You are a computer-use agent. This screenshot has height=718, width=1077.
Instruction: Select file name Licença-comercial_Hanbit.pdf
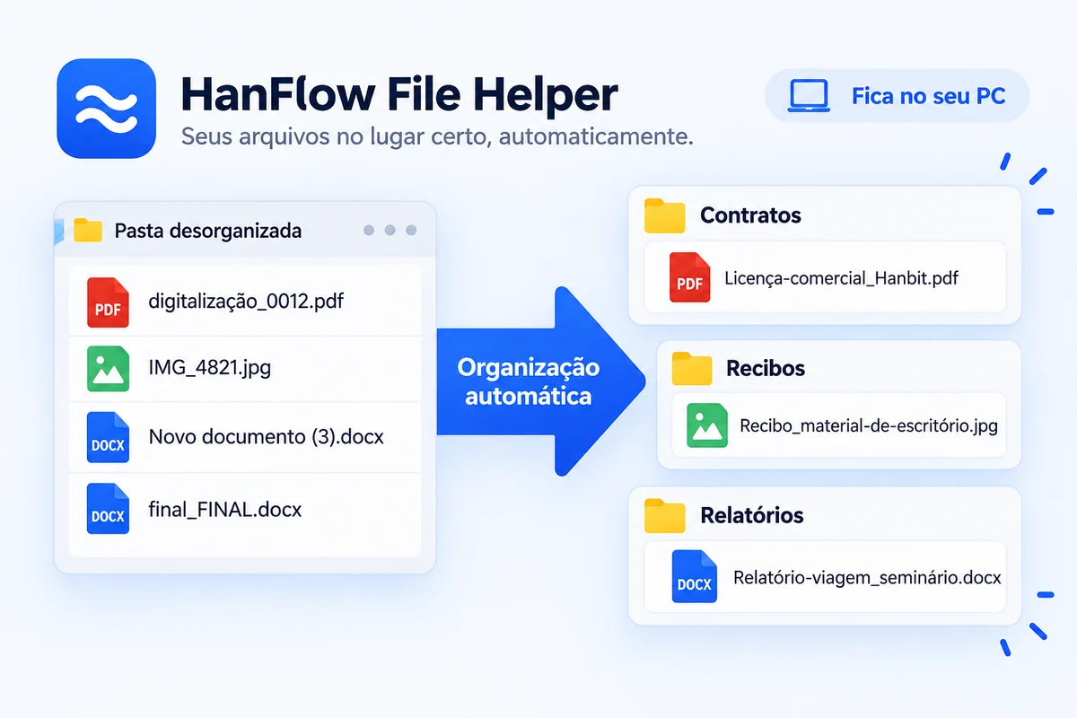(x=842, y=278)
